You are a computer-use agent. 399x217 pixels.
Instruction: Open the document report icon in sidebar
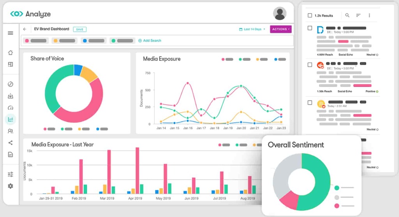coord(11,154)
